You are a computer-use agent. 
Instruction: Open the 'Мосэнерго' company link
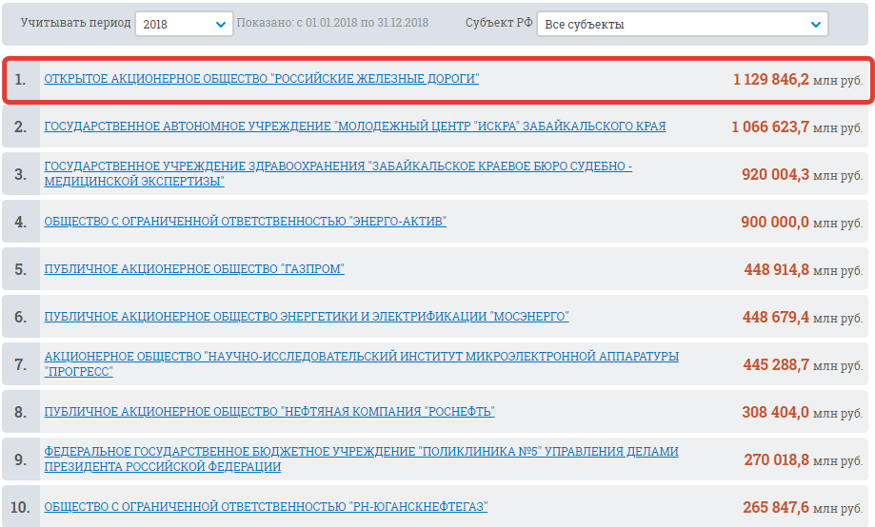306,317
